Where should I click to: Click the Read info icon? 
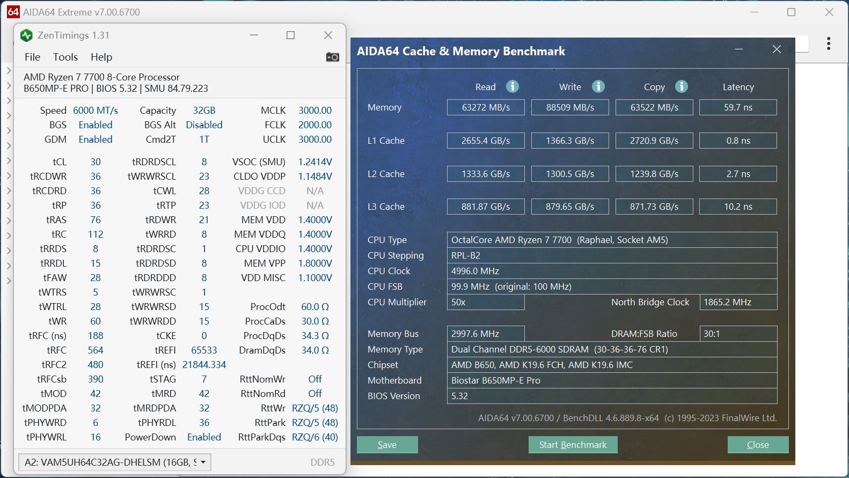513,86
